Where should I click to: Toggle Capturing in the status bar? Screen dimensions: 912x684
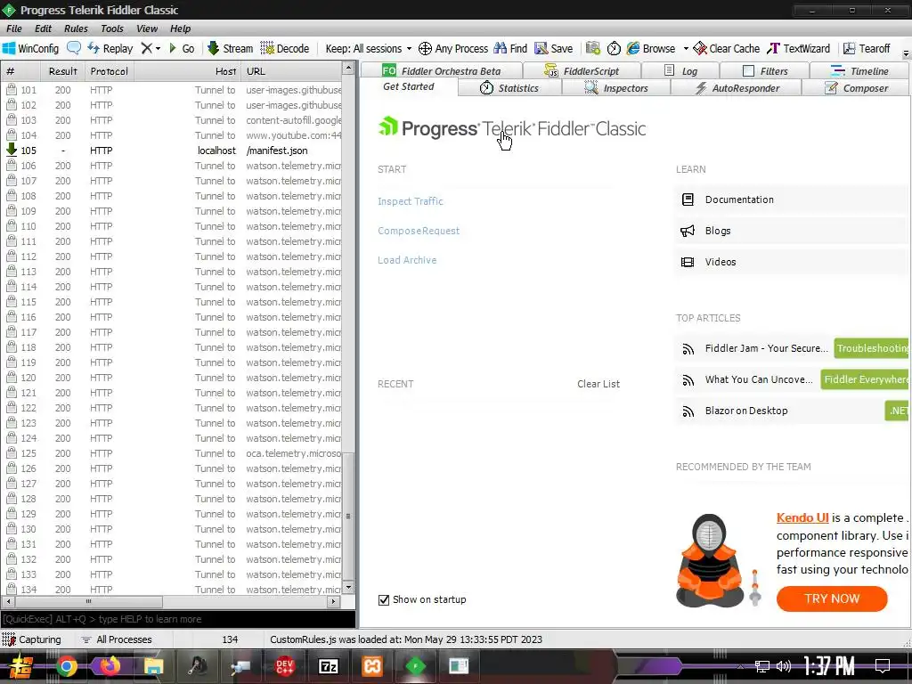(x=31, y=639)
